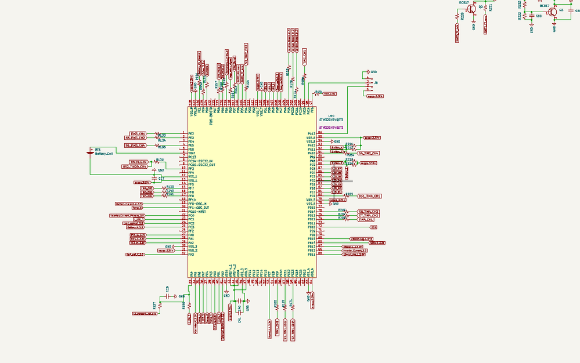Select the U50 reference designator
Viewport: 580px width, 363px height.
[x=331, y=116]
